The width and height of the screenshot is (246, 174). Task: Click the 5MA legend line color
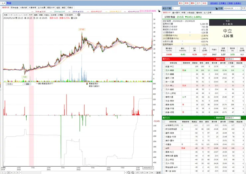33,12
